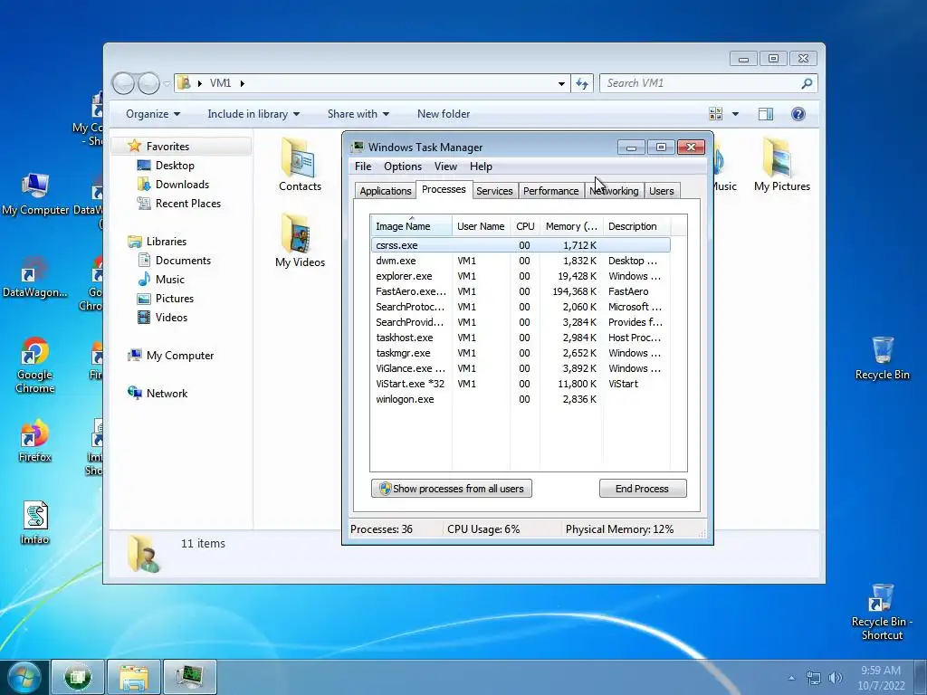Screen dimensions: 927x695
Task: Select Recent Places in navigation pane
Action: (188, 204)
